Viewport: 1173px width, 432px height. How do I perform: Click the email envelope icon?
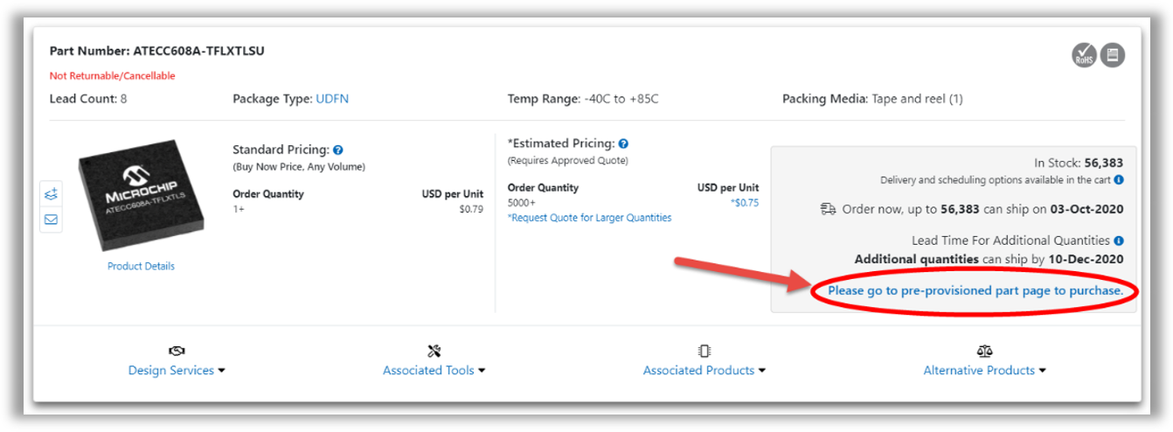pyautogui.click(x=51, y=219)
